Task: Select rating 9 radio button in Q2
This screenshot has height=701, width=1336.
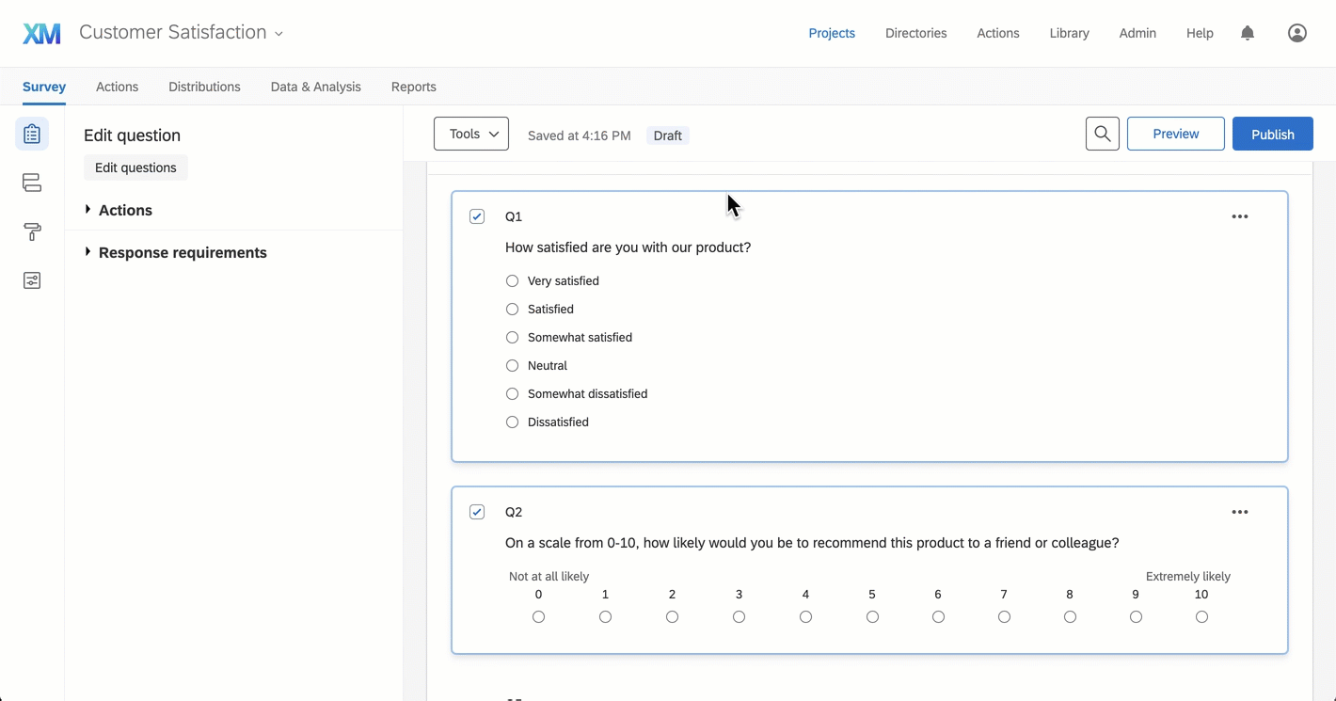Action: 1136,617
